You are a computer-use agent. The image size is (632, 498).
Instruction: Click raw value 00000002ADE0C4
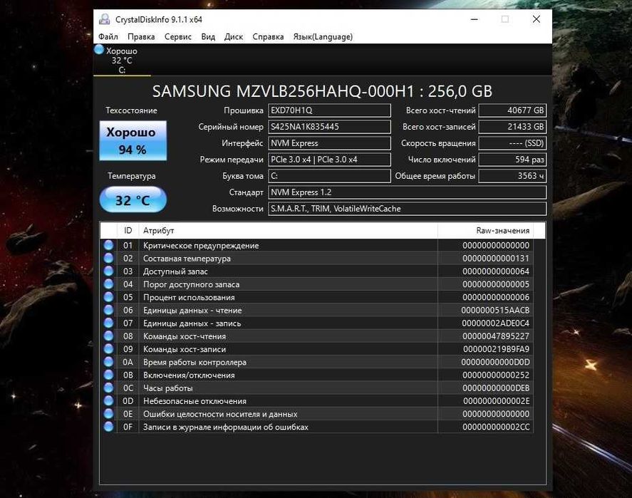coord(496,323)
